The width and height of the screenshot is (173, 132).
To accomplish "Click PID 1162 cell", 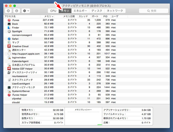I will pyautogui.click(x=107, y=72).
